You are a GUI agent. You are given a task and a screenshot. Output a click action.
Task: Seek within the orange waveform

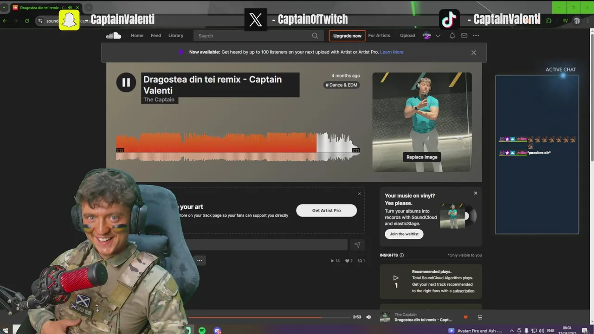(x=216, y=143)
